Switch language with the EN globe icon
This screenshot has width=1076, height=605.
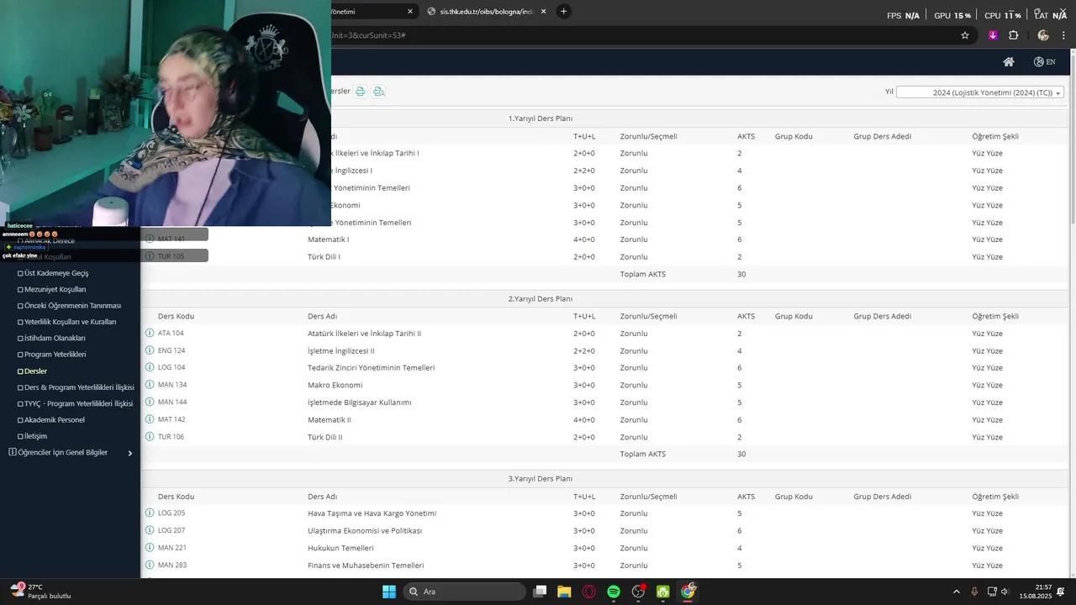(x=1045, y=61)
